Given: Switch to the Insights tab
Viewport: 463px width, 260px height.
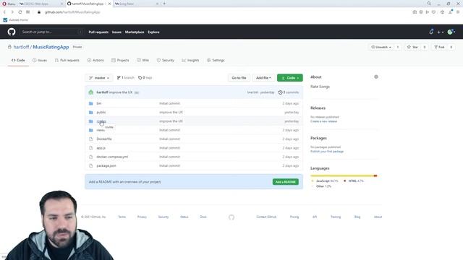Looking at the screenshot, I should 190,60.
